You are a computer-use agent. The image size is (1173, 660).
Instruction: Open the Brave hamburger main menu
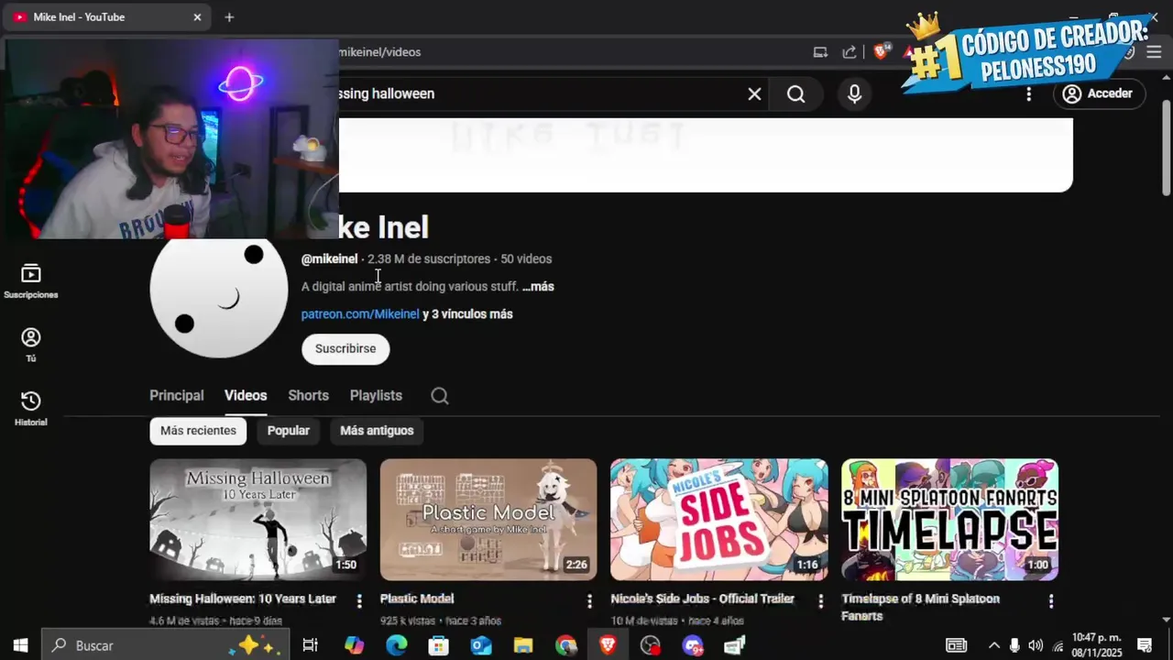[x=1154, y=52]
